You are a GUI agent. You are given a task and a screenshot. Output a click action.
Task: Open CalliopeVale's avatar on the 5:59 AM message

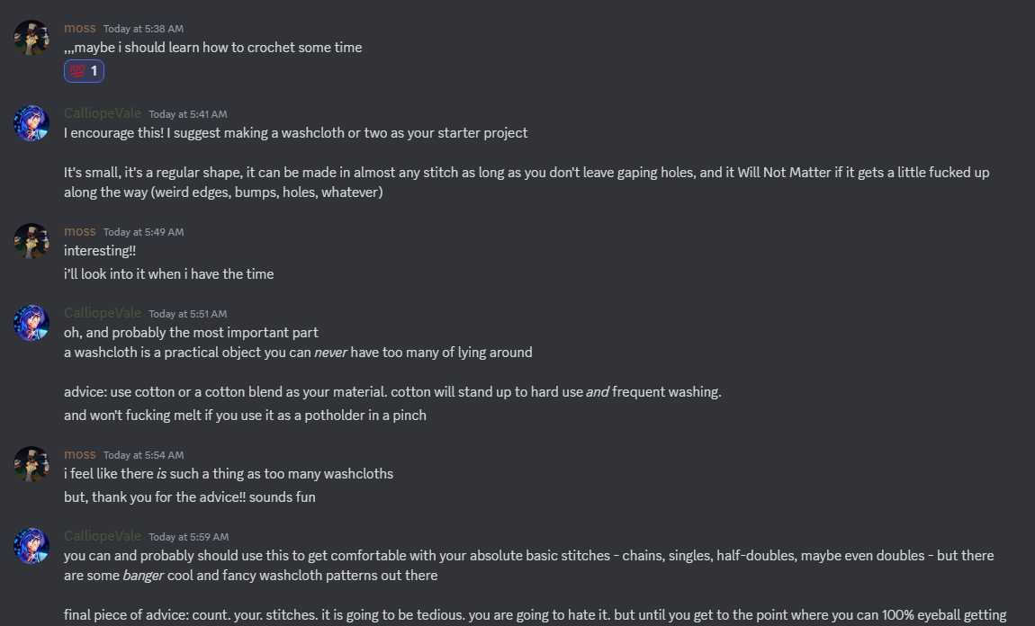[x=31, y=546]
